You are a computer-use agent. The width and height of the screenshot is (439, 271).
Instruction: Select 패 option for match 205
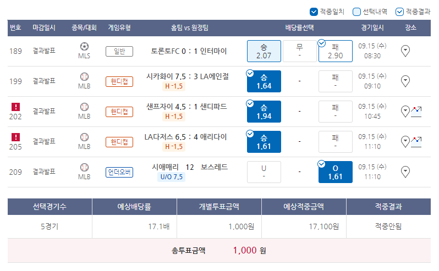point(336,142)
